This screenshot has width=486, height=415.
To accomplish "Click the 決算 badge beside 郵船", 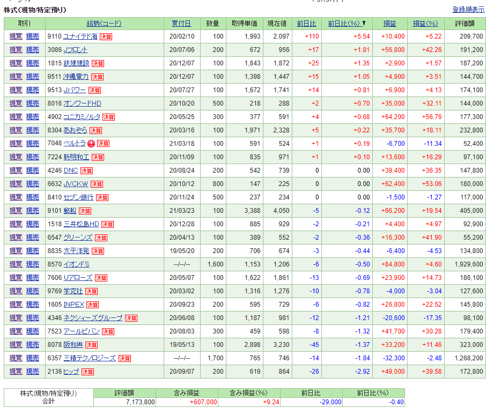I will (85, 211).
